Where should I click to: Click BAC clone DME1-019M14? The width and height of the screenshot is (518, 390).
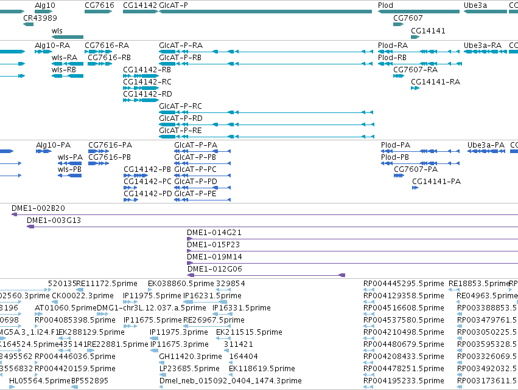(x=215, y=257)
